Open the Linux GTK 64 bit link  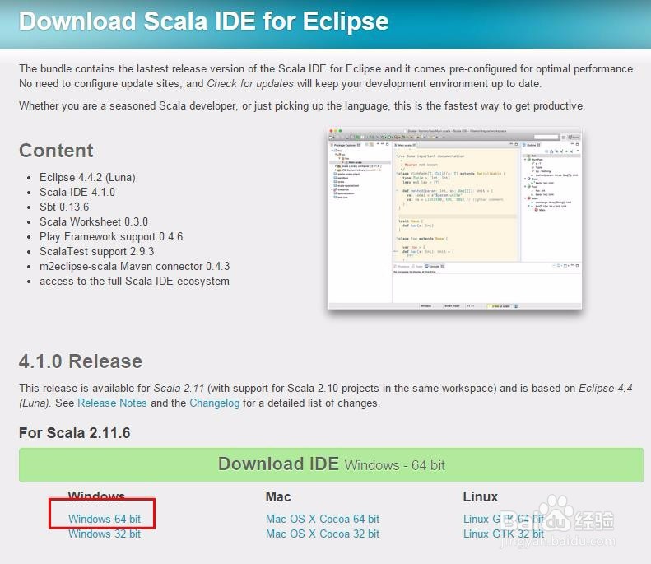click(503, 519)
